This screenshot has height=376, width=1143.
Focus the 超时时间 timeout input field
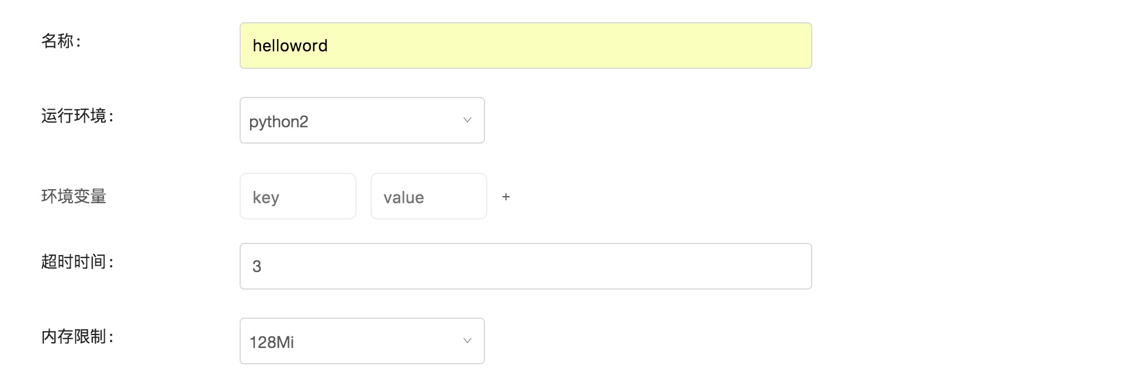click(x=525, y=266)
